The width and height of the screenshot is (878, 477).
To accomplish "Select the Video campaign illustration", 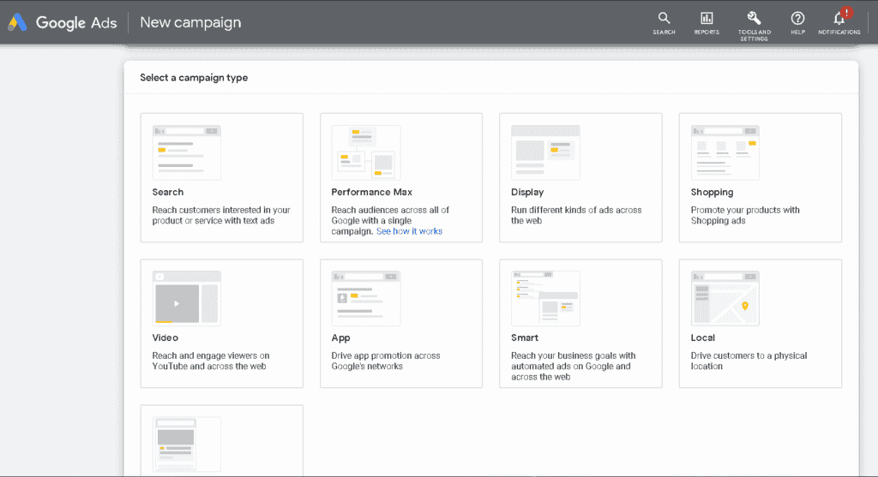I will [x=186, y=298].
